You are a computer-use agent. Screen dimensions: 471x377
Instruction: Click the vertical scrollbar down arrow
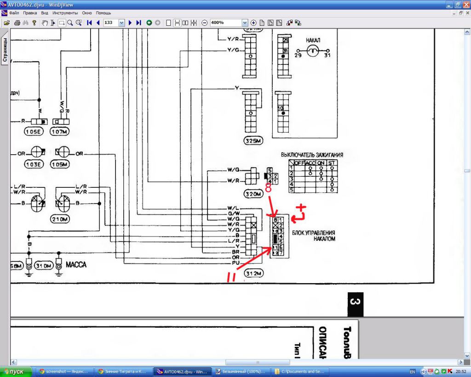(x=467, y=355)
